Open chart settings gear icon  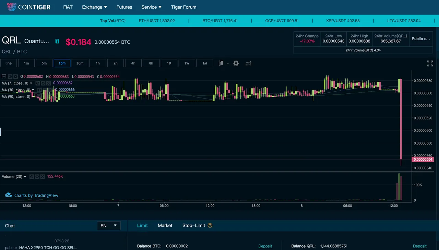236,63
